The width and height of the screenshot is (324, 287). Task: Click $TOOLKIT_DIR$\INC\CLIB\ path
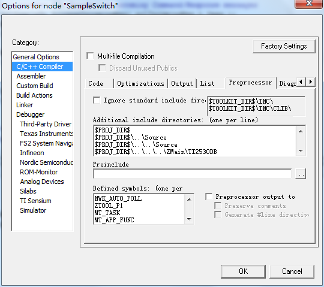coord(250,108)
